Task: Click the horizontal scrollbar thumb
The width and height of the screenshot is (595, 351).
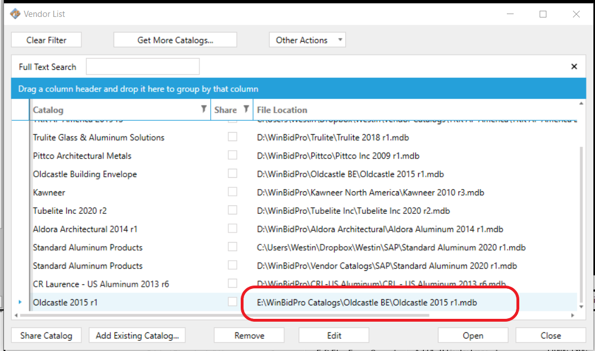Action: click(225, 315)
